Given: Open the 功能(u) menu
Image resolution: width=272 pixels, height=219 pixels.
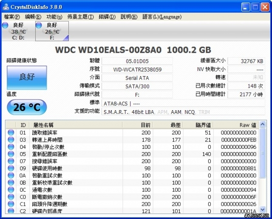Looking at the screenshot, I should coord(54,17).
